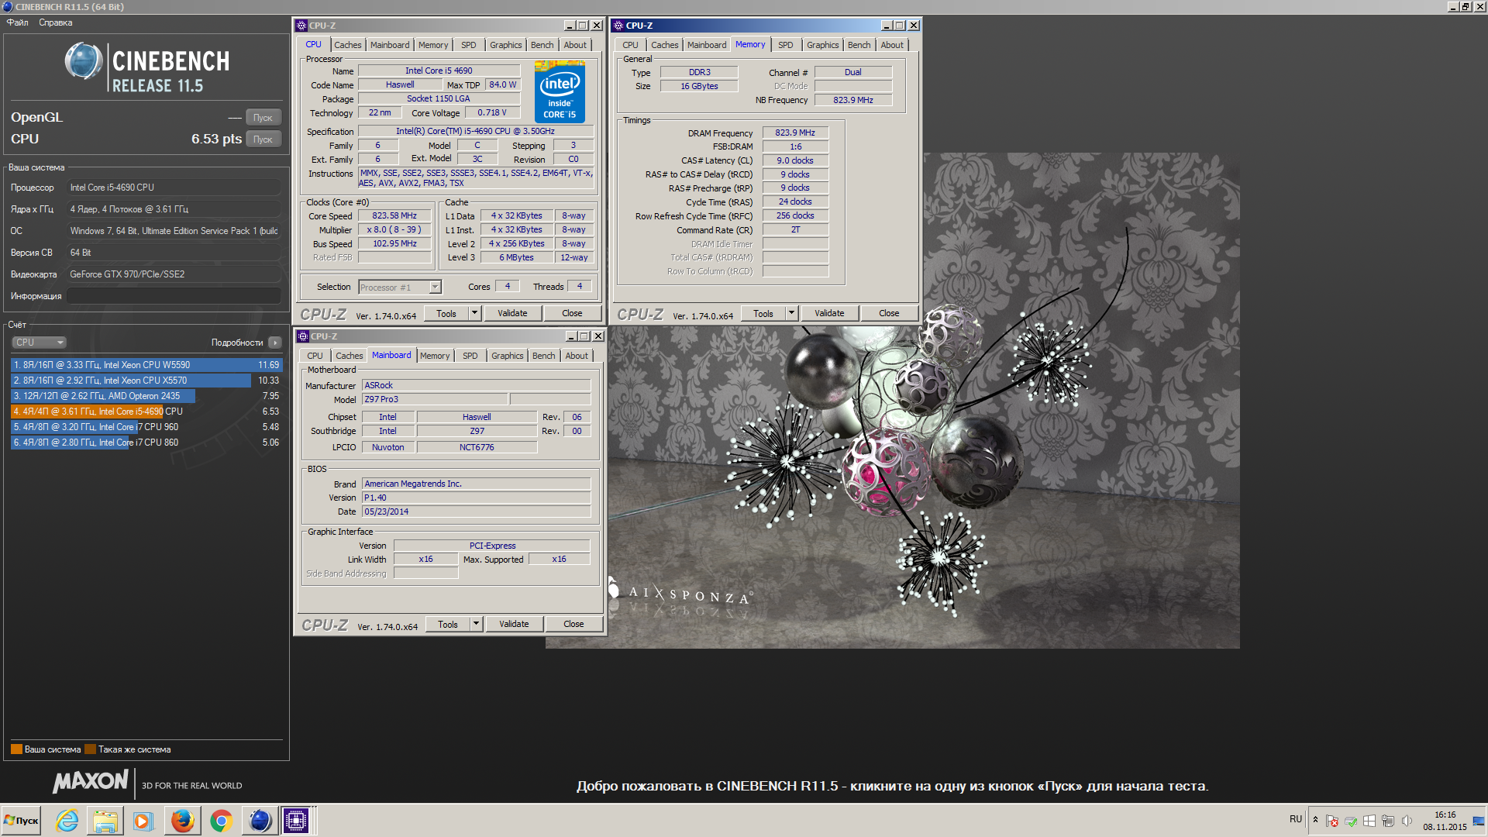Open SPD tab in top-left CPU-Z window

click(x=468, y=45)
